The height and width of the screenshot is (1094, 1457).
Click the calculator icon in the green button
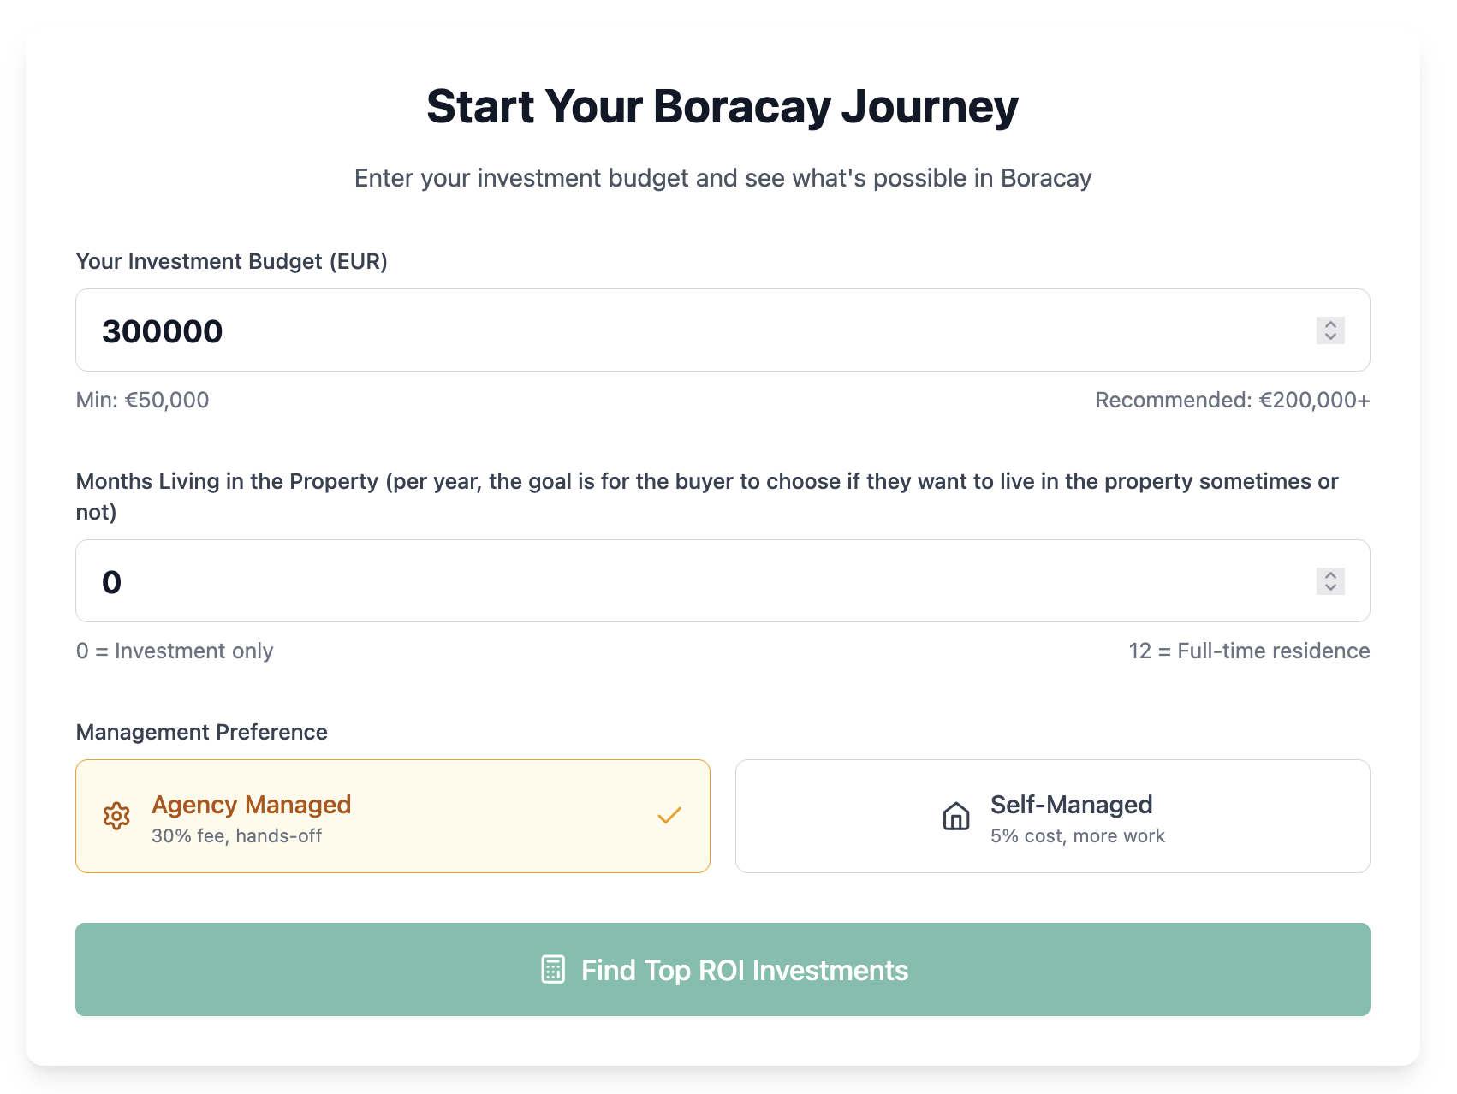coord(555,969)
